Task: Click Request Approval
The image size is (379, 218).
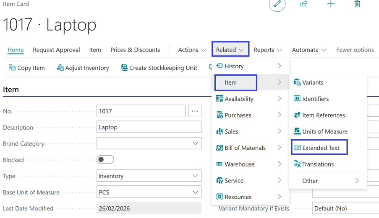Action: click(56, 50)
